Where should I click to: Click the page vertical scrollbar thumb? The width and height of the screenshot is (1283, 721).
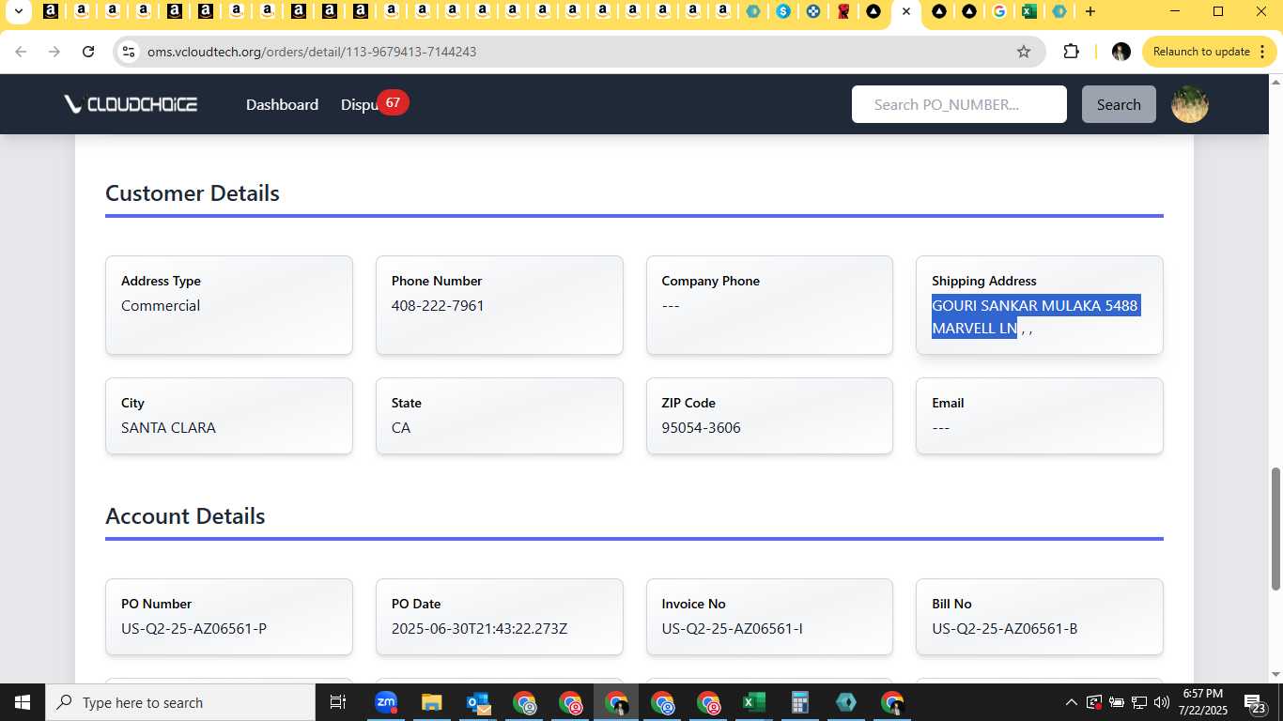pos(1275,529)
